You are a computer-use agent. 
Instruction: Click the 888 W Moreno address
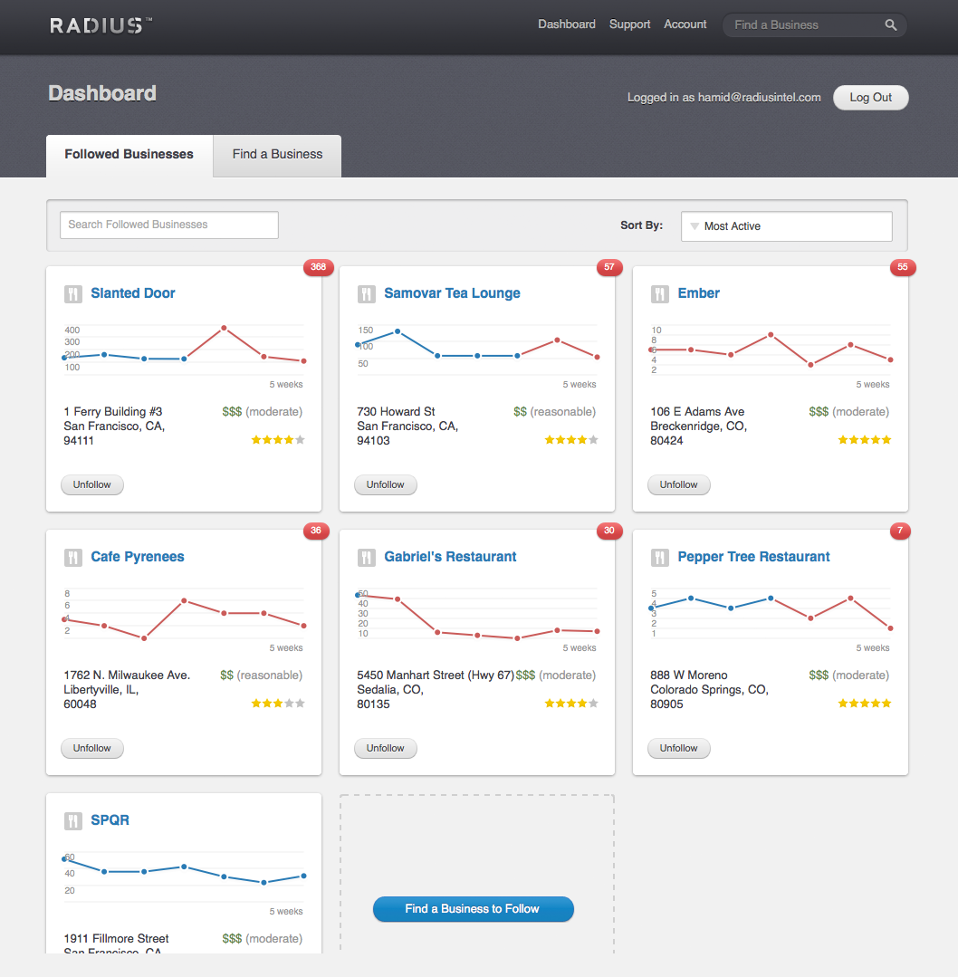709,690
